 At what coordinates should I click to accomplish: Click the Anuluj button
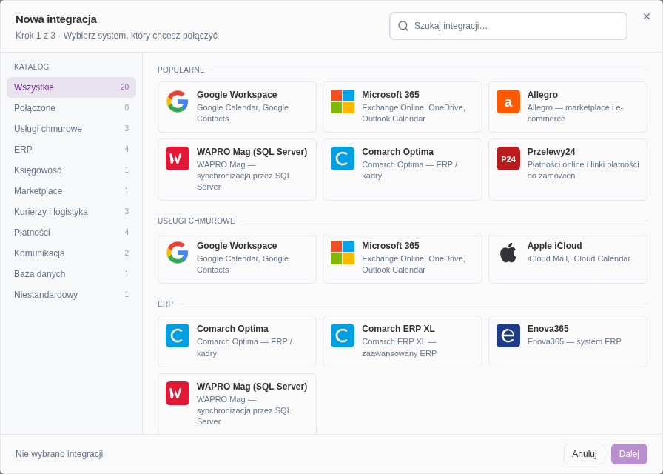pyautogui.click(x=585, y=454)
